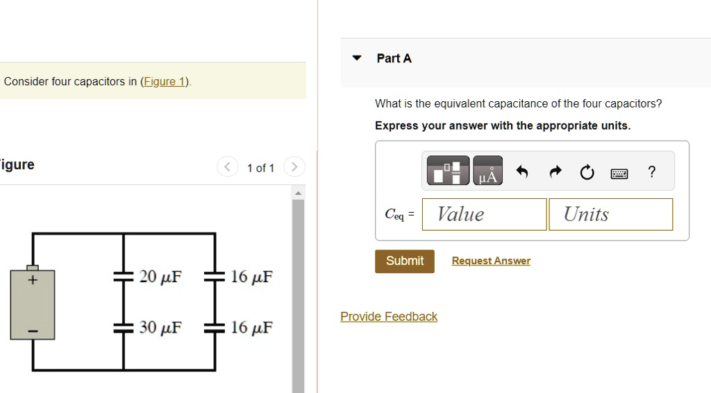
Task: Open help question mark
Action: point(651,172)
